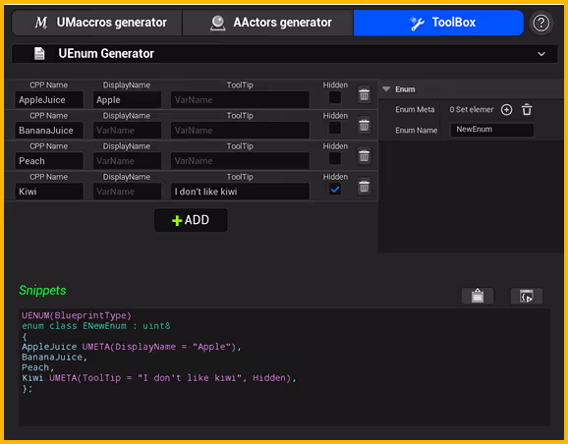The width and height of the screenshot is (568, 444).
Task: Click the ADD button
Action: click(191, 220)
